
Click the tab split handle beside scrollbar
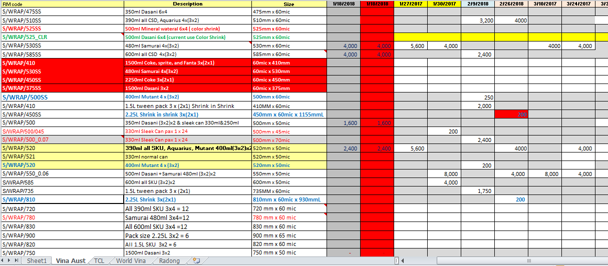coord(397,260)
